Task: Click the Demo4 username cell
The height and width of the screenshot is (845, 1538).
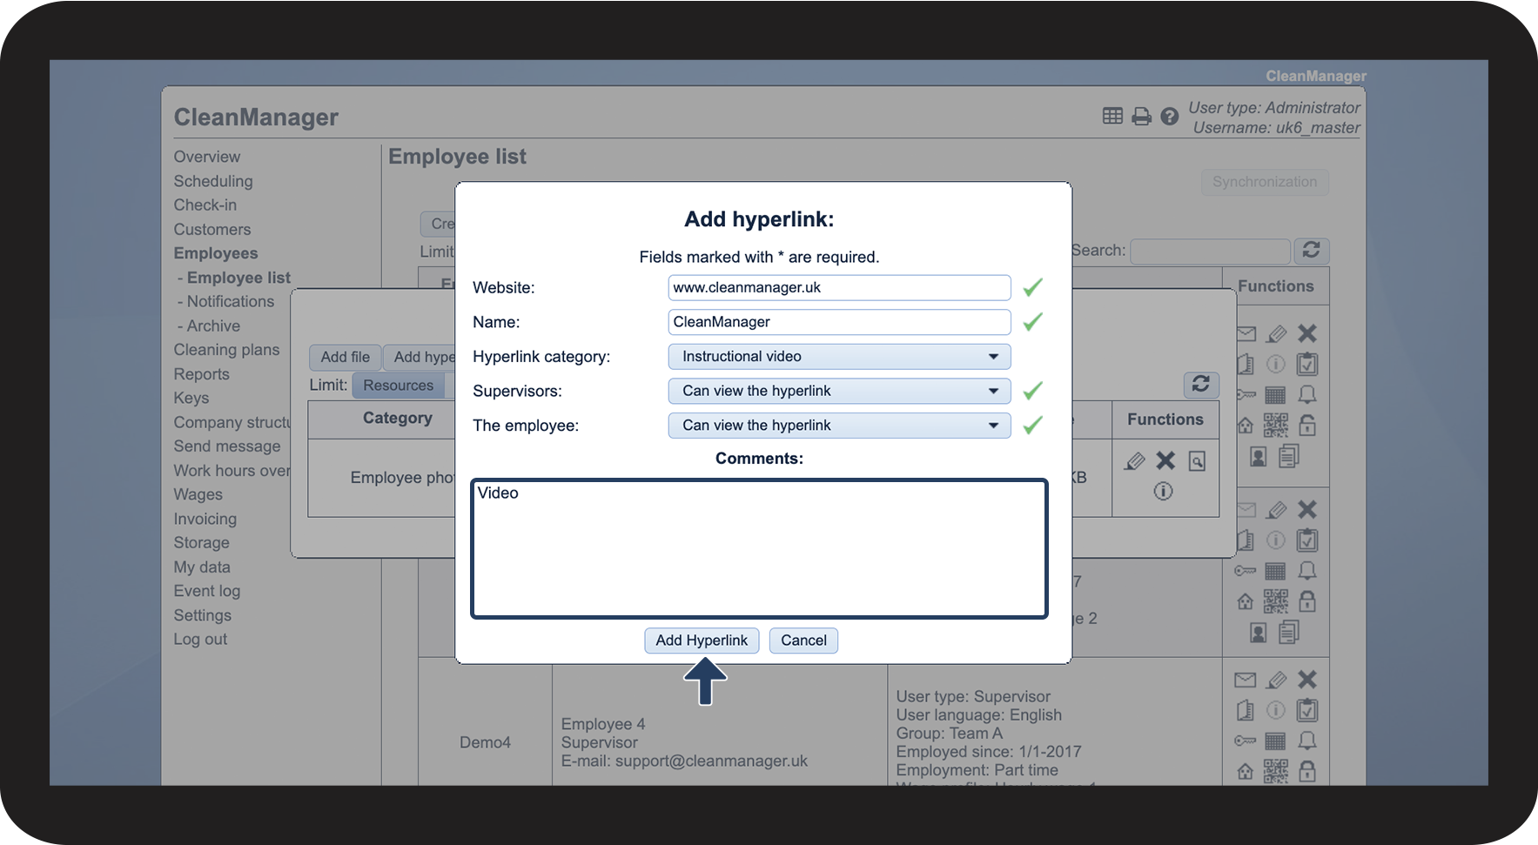Action: pos(485,743)
